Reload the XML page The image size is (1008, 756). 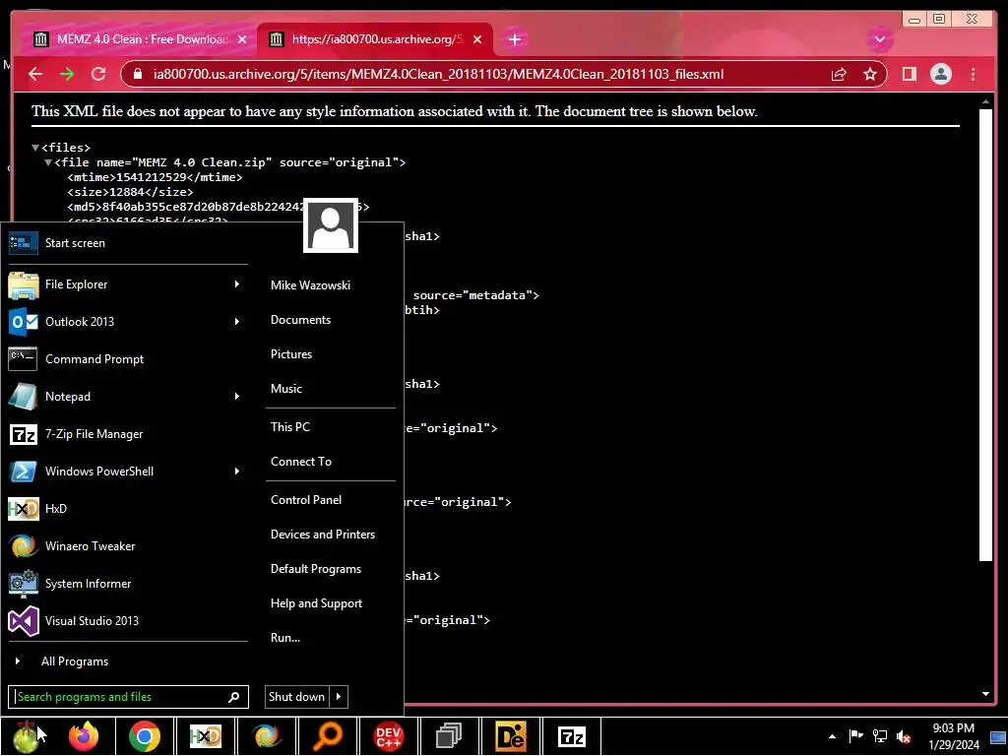pyautogui.click(x=98, y=74)
